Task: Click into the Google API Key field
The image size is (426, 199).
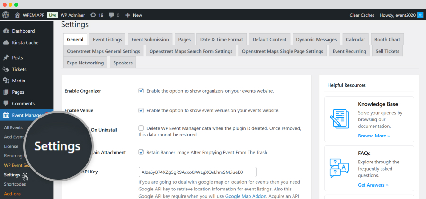Action: pos(197,172)
